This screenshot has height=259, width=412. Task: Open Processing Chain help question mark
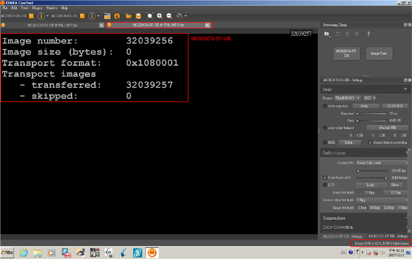(368, 34)
